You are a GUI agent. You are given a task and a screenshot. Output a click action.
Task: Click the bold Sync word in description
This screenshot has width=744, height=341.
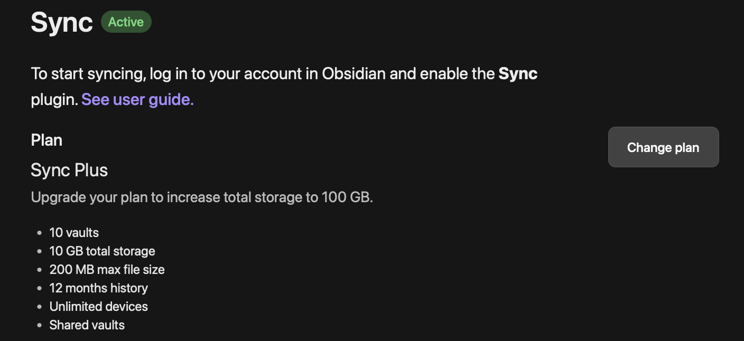tap(518, 73)
